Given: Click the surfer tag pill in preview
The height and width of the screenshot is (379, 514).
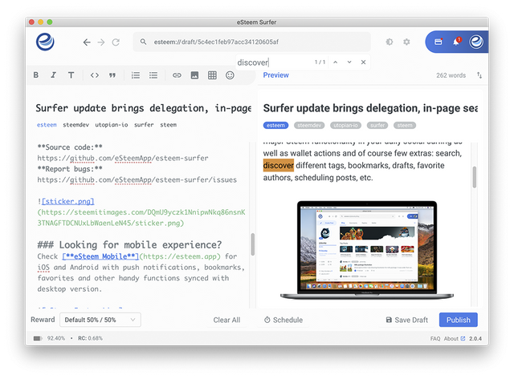Looking at the screenshot, I should [377, 125].
